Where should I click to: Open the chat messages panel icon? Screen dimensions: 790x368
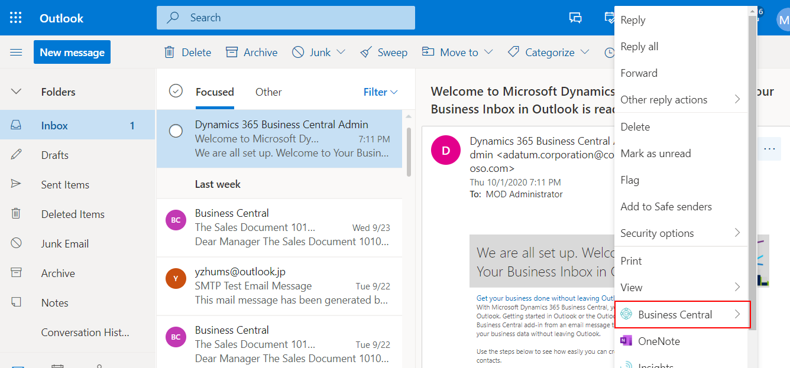pyautogui.click(x=575, y=18)
